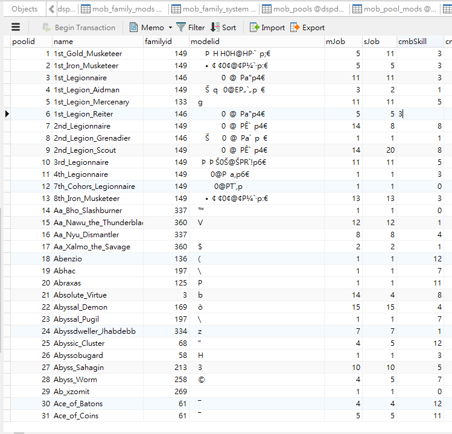The image size is (452, 434).
Task: Click the Begin Transaction icon
Action: [x=47, y=27]
